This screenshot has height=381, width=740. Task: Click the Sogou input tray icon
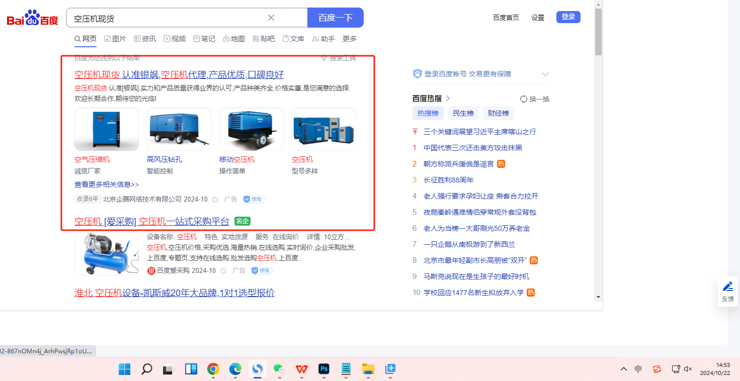point(657,369)
